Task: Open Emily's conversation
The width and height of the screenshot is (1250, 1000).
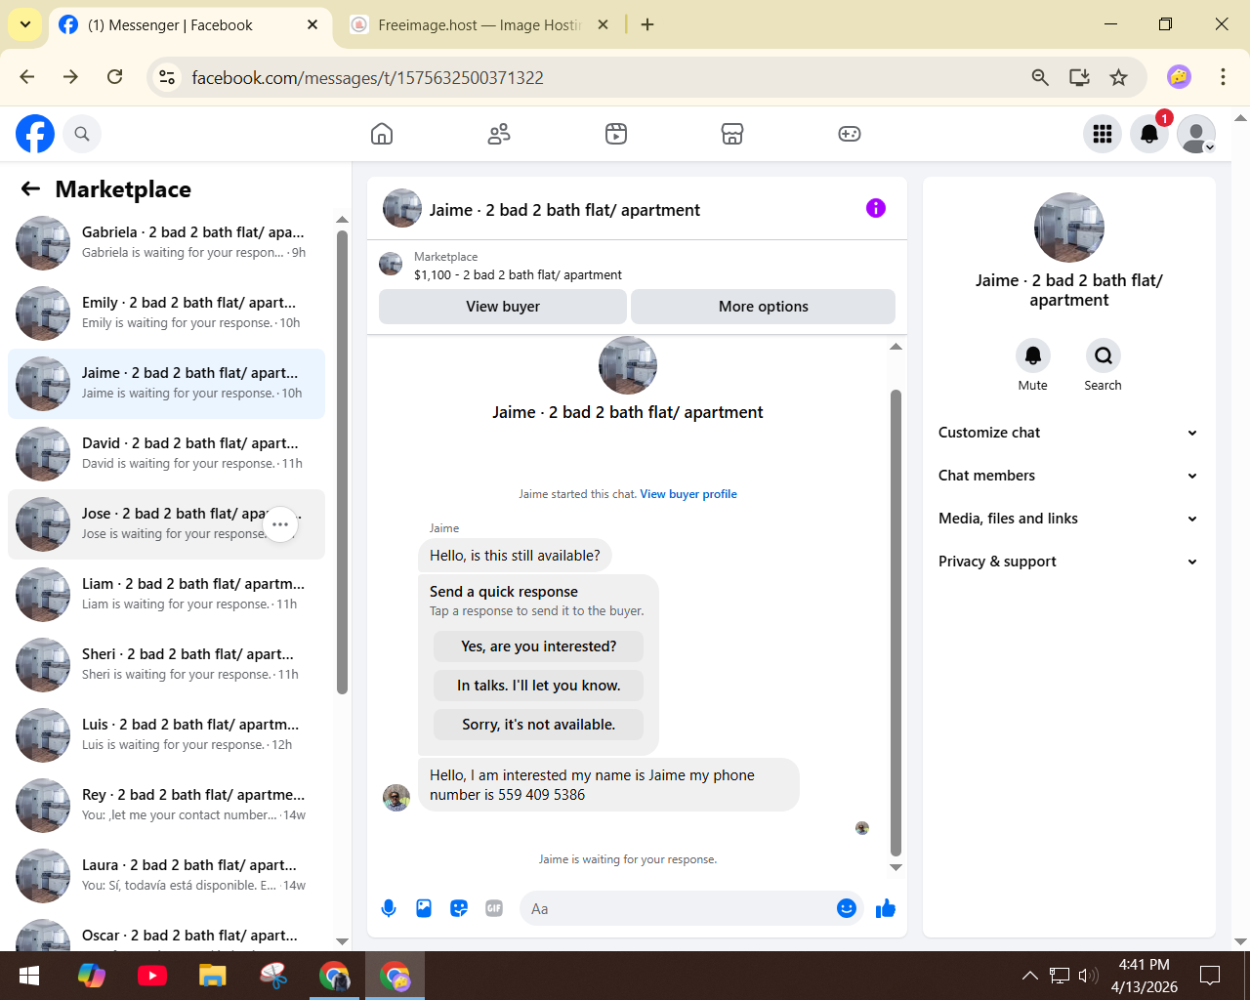Action: click(166, 313)
